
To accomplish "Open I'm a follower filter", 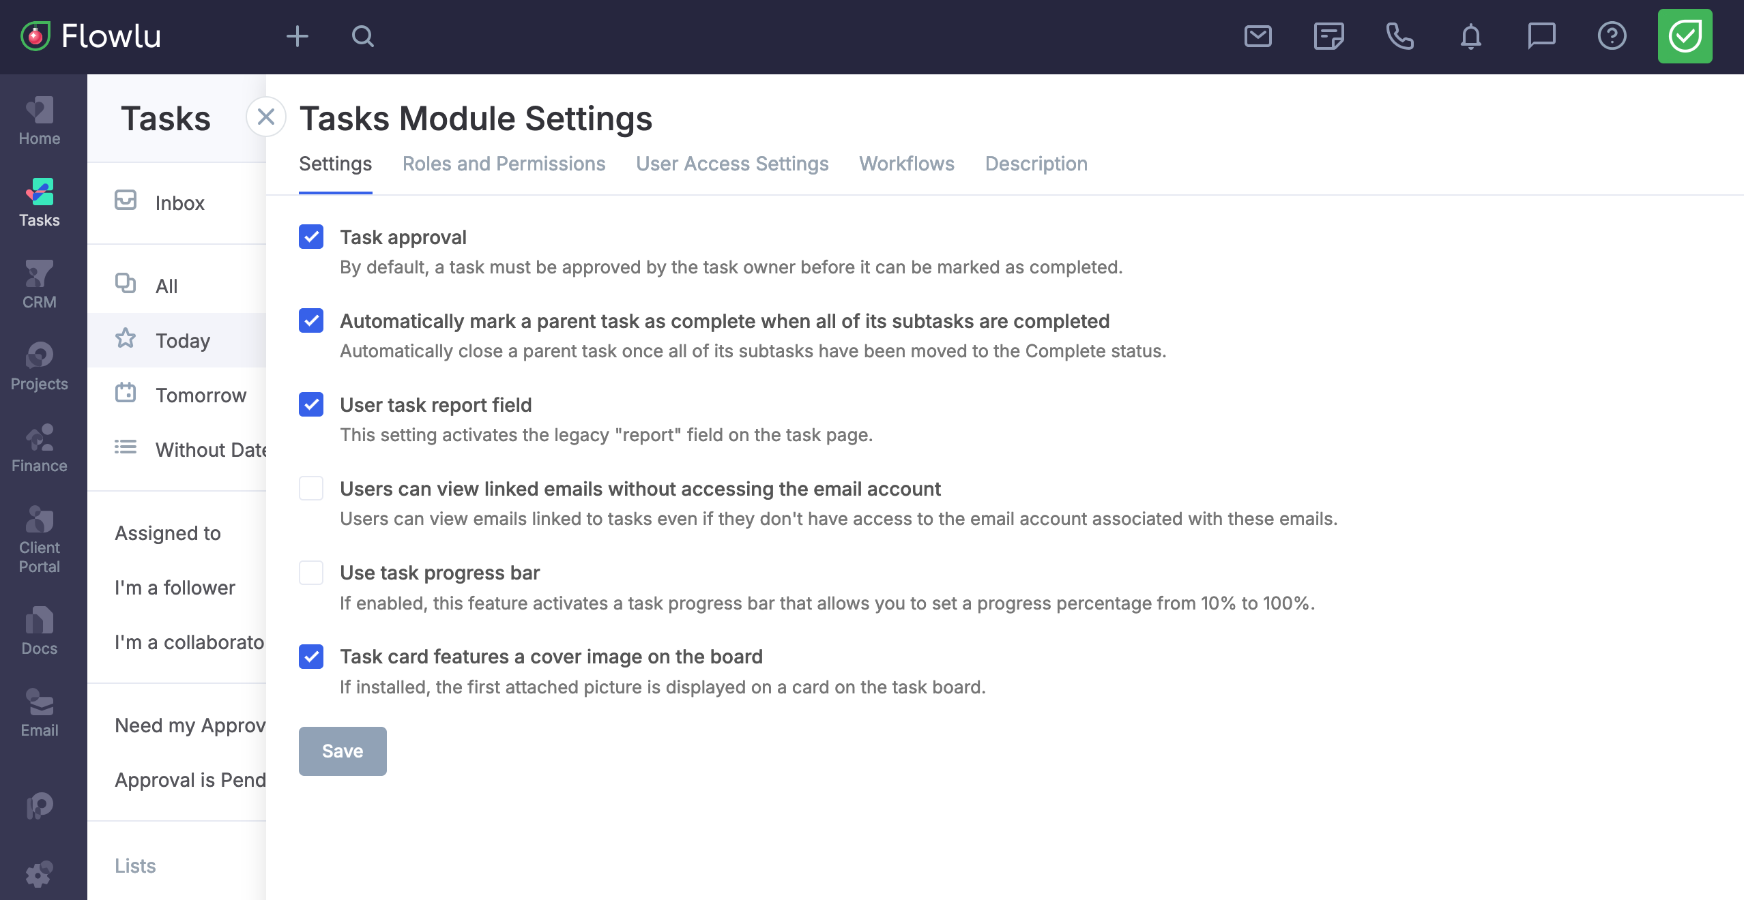I will pyautogui.click(x=177, y=587).
